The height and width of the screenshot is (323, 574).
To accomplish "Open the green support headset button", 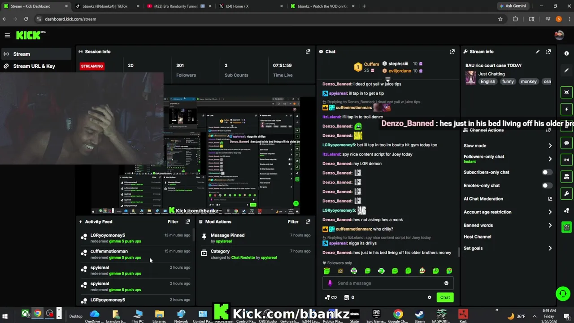I will 562,294.
